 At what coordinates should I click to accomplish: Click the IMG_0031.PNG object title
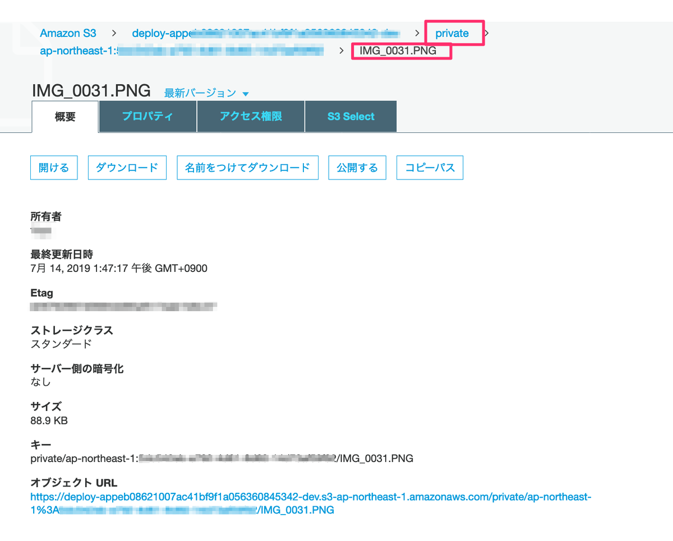[x=91, y=90]
